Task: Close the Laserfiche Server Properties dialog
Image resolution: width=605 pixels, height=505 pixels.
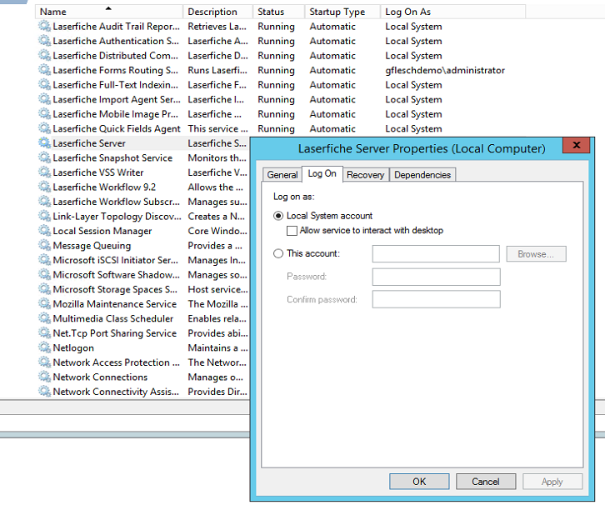Action: pos(577,145)
